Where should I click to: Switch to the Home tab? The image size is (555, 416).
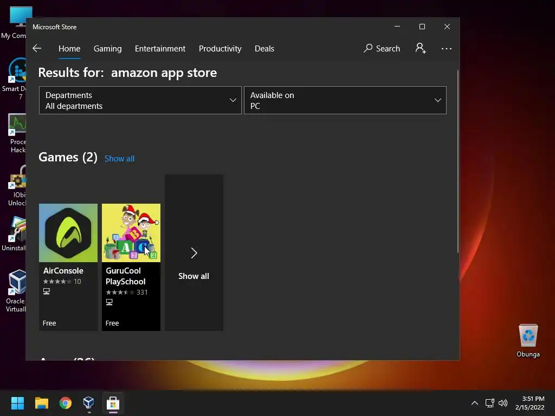coord(69,48)
